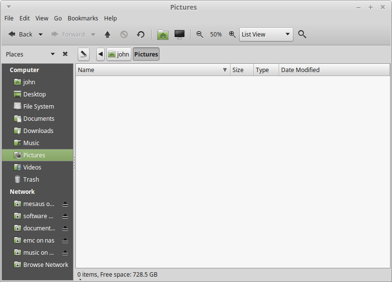The width and height of the screenshot is (392, 282).
Task: Select Pictures in the path bar
Action: 146,54
